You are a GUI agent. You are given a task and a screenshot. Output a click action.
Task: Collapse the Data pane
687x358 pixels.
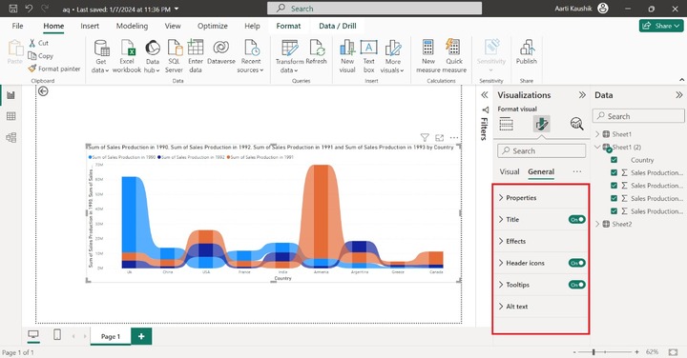(x=678, y=95)
